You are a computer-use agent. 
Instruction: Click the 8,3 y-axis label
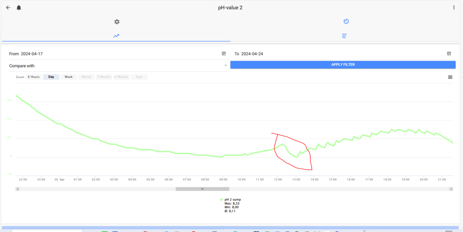click(x=10, y=100)
